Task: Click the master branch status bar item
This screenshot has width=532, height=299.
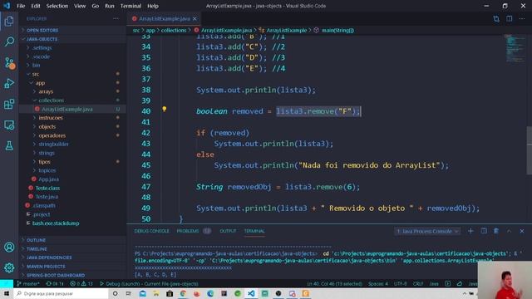Action: click(28, 284)
